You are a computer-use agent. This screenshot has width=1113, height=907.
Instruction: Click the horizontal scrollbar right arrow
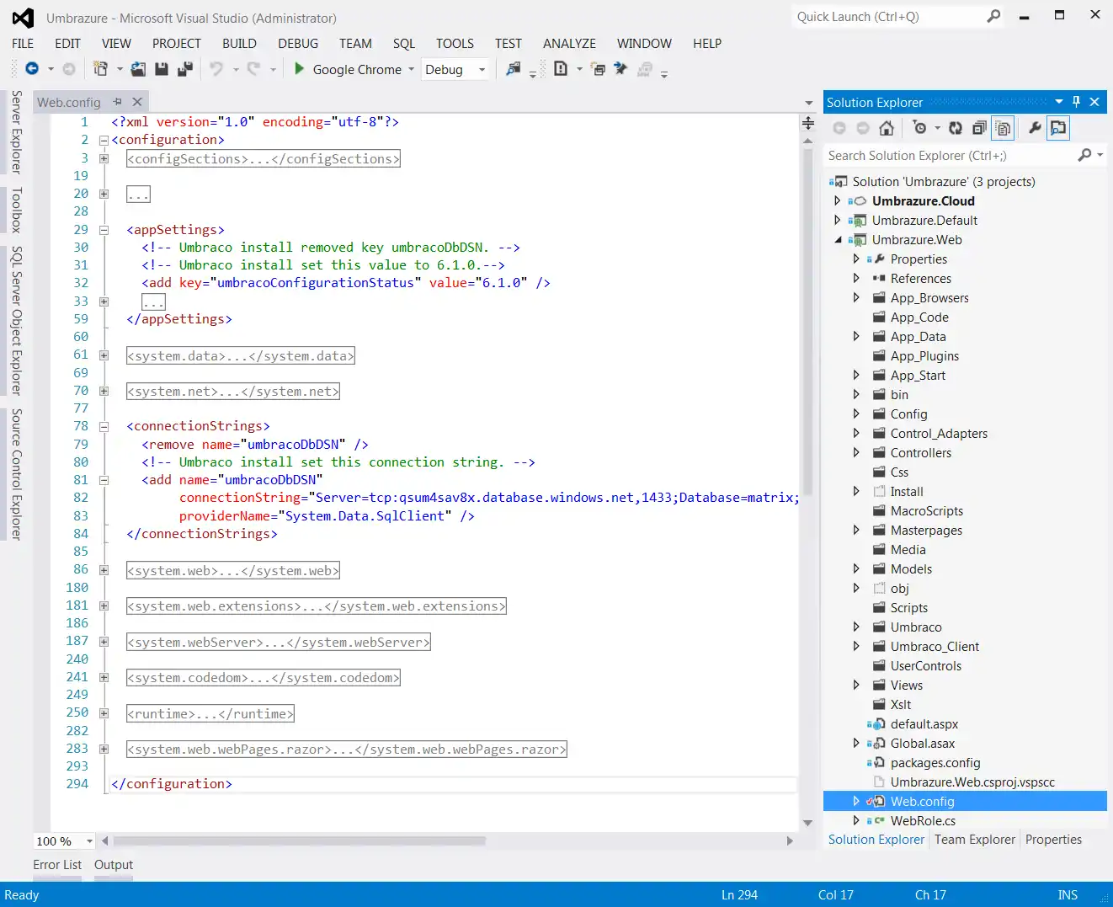790,840
